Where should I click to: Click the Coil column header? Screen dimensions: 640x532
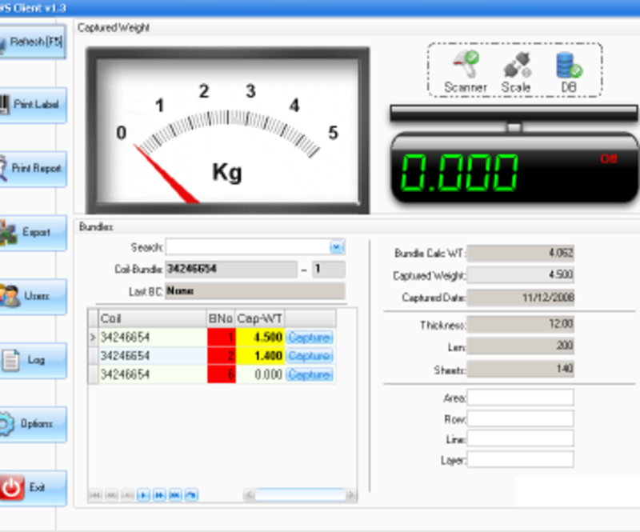(152, 318)
